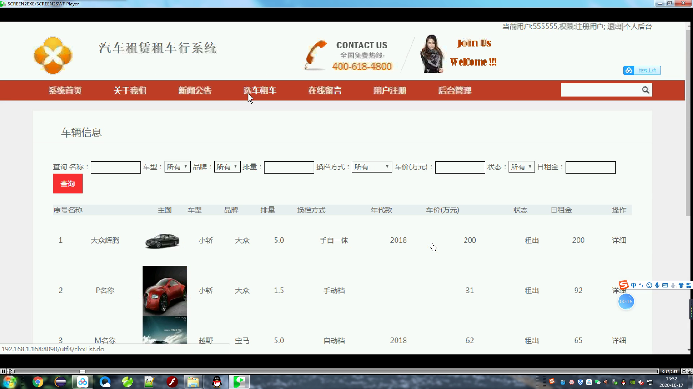
Task: Open QQ penguin from the taskbar
Action: (x=217, y=382)
